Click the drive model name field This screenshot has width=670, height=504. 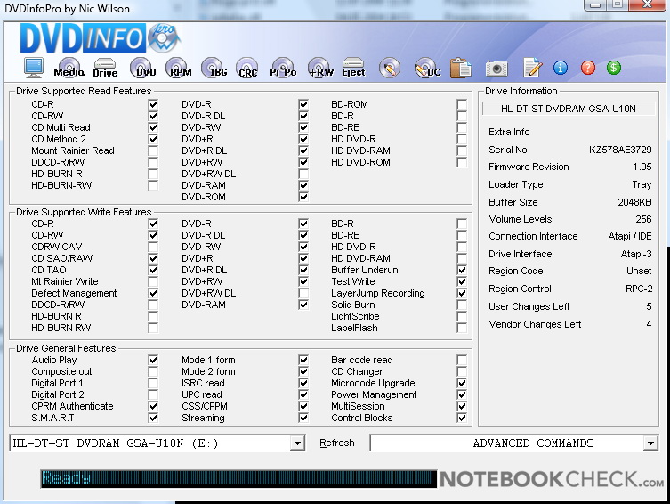(569, 109)
